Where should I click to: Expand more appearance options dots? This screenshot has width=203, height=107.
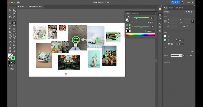tap(192, 51)
